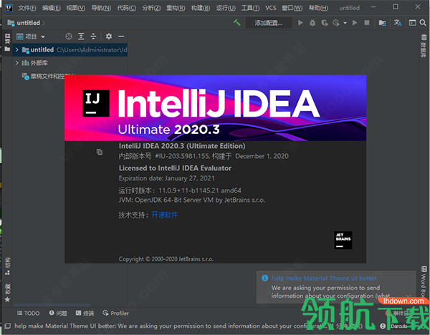Click the tool windows toggle icon in status bar
430x335 pixels.
click(7, 326)
